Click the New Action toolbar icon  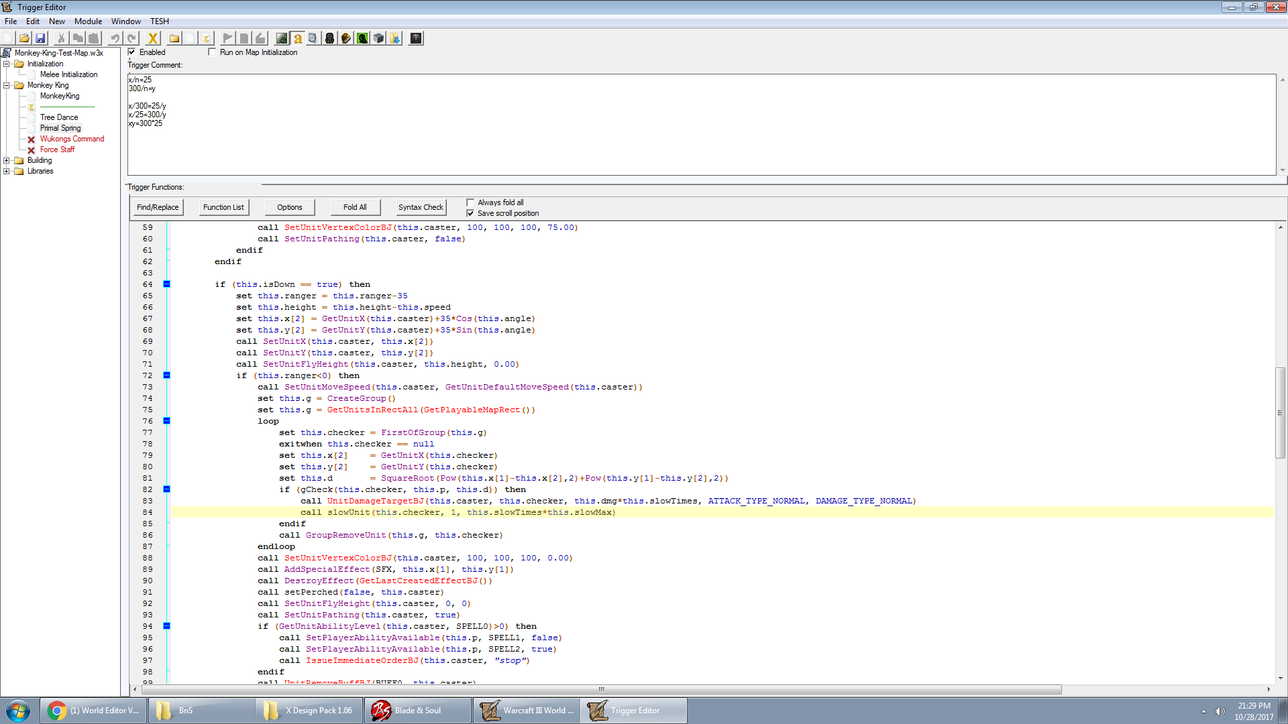[260, 38]
